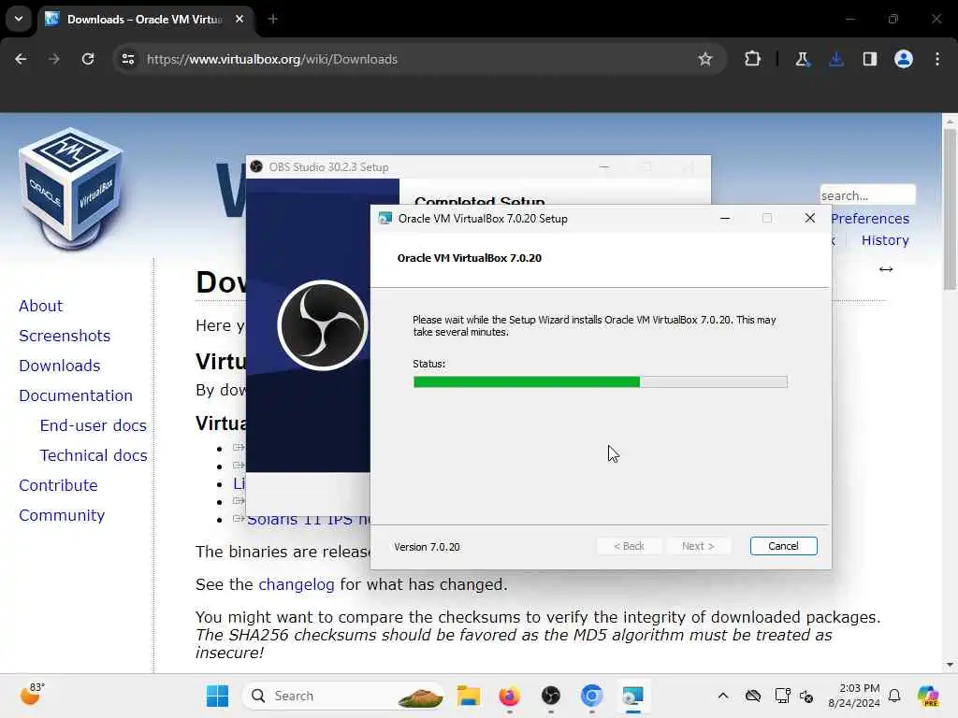This screenshot has height=718, width=958.
Task: Open the browser three-dot menu
Action: tap(937, 59)
